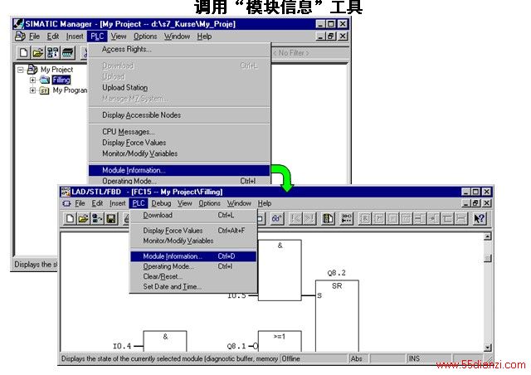Click Offline status bar field

tap(314, 358)
